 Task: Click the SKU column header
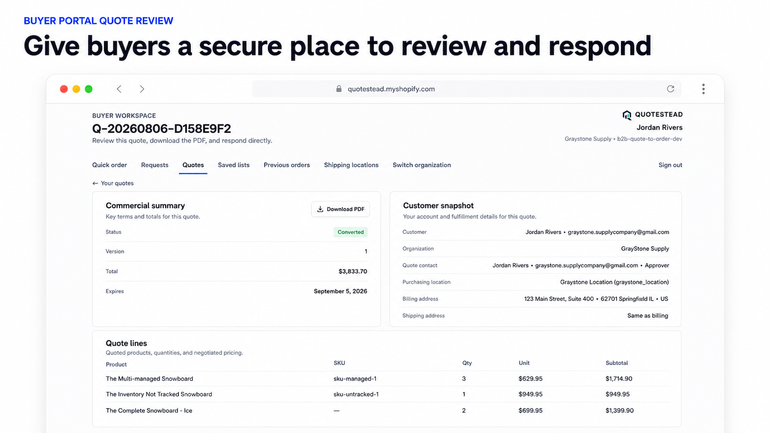coord(339,363)
